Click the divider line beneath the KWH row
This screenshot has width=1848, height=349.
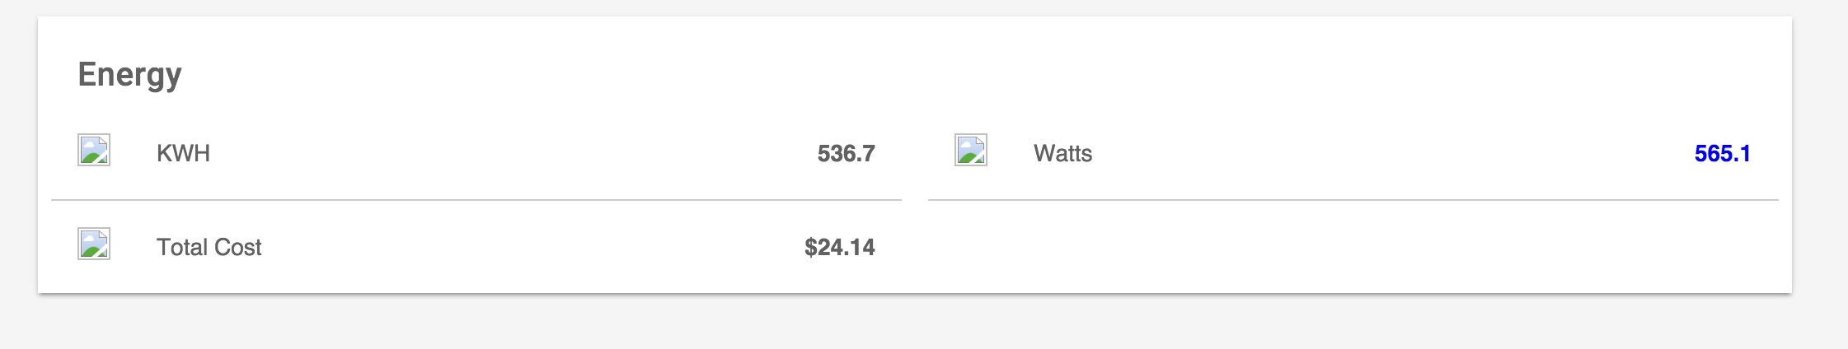tap(476, 200)
